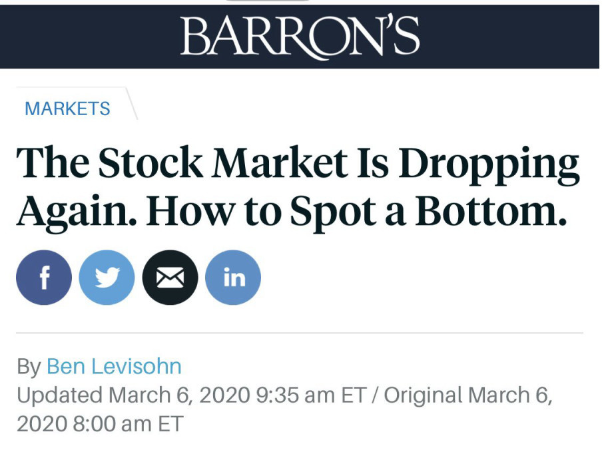This screenshot has height=460, width=606.
Task: Click the 'By' byline label
Action: pos(29,367)
